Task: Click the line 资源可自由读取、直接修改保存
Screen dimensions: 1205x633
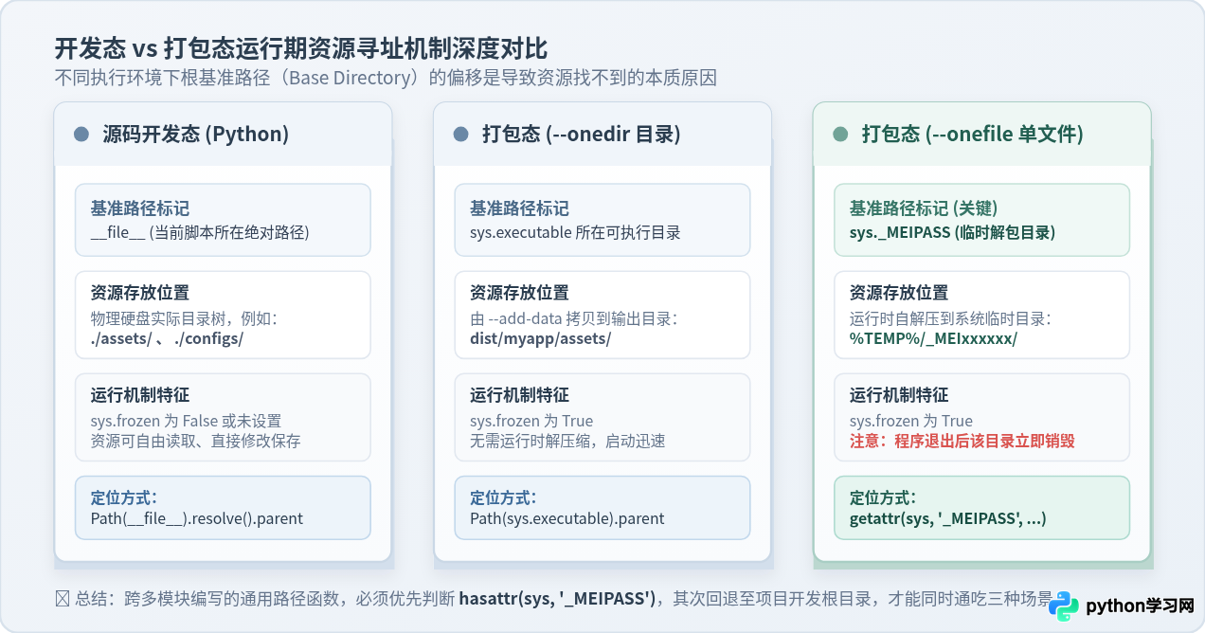Action: click(x=196, y=441)
